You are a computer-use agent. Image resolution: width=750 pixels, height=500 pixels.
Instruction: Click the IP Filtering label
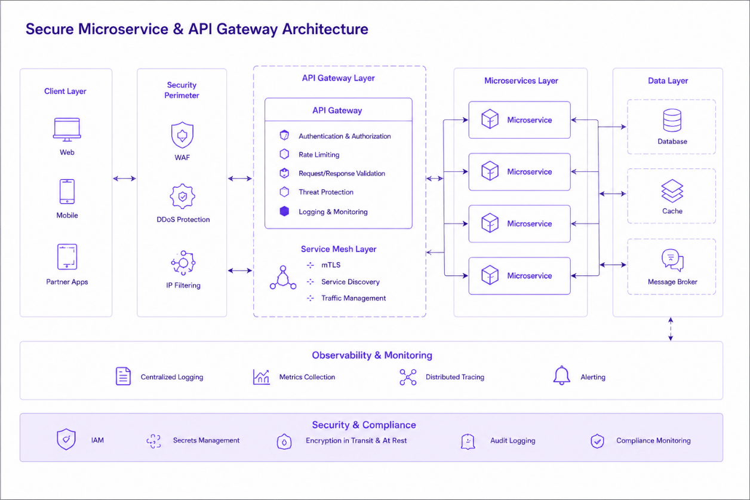(x=183, y=286)
